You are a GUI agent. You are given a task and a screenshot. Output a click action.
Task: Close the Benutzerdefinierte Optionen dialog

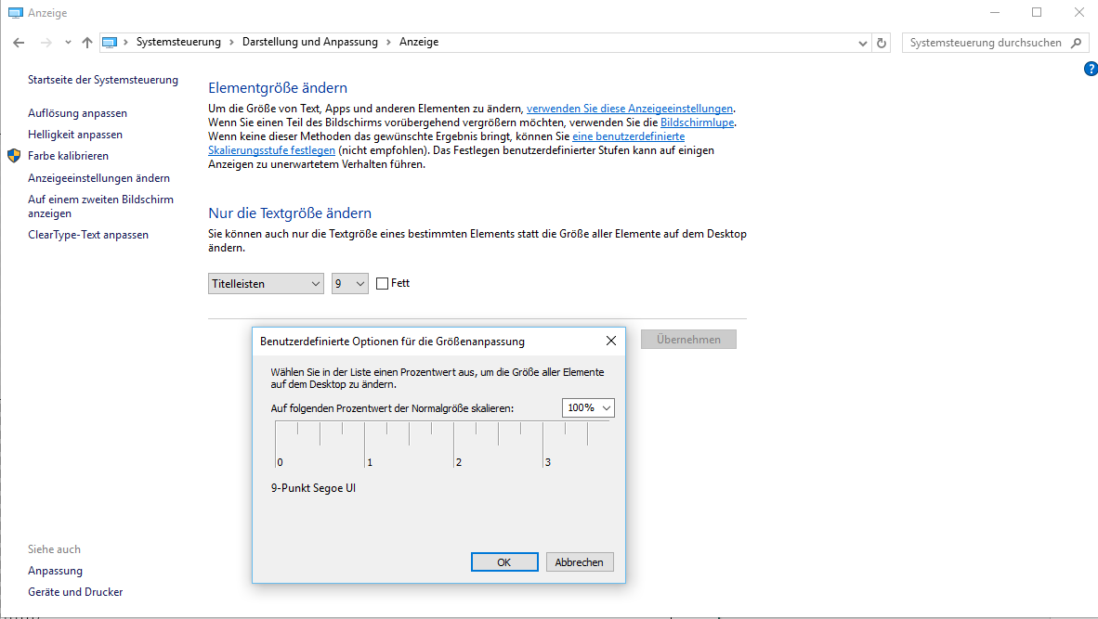[610, 341]
